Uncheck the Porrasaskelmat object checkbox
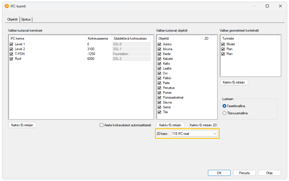This screenshot has width=289, height=181. [x=160, y=97]
